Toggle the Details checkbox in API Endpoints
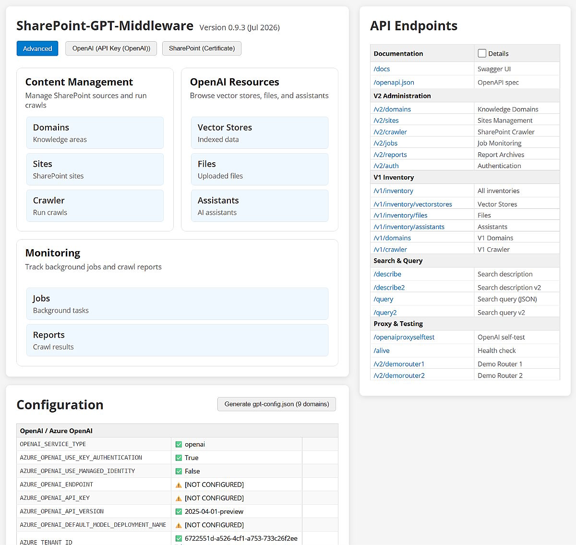Viewport: 576px width, 545px height. tap(482, 53)
